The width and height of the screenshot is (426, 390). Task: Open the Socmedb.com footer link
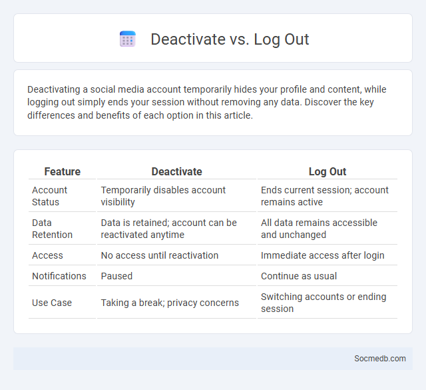point(380,359)
